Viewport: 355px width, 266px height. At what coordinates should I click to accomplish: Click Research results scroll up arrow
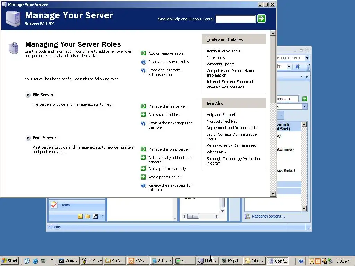coord(304,124)
